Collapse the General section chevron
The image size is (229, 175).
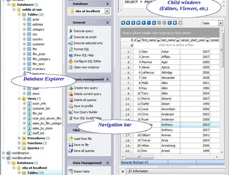107,23
